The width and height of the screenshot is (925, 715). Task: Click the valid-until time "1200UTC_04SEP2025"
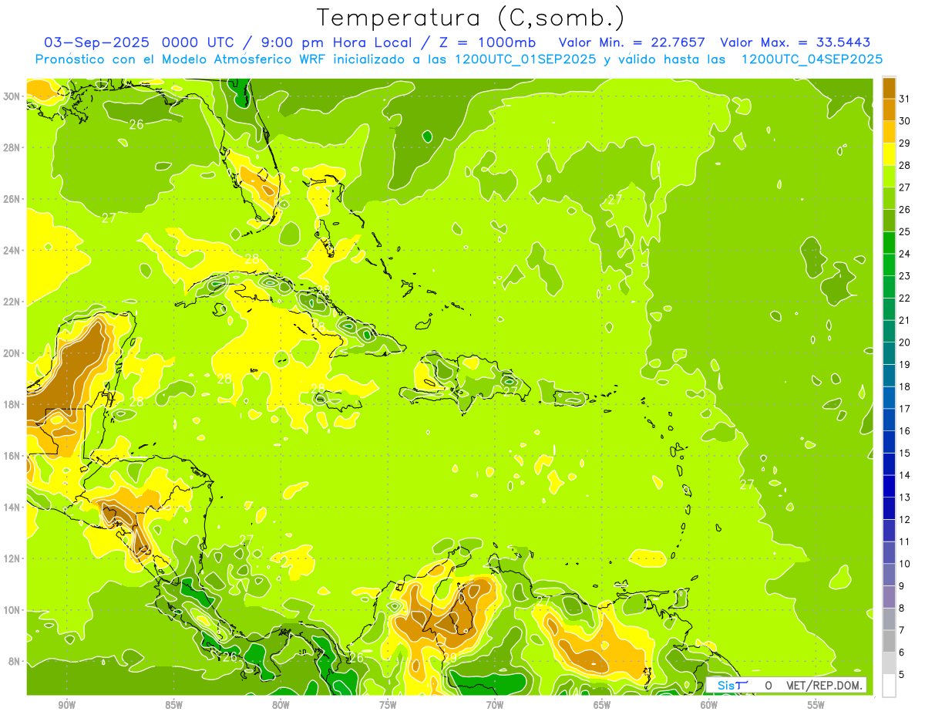[x=811, y=59]
